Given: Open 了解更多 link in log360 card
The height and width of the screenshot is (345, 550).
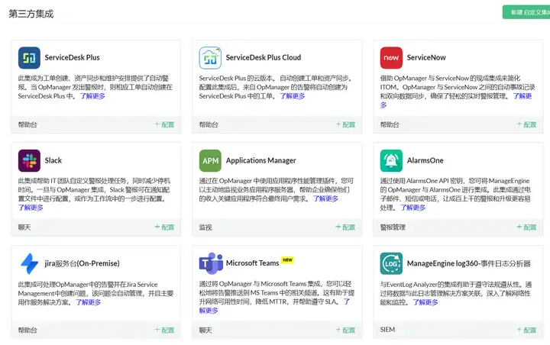Looking at the screenshot, I should pyautogui.click(x=425, y=302).
